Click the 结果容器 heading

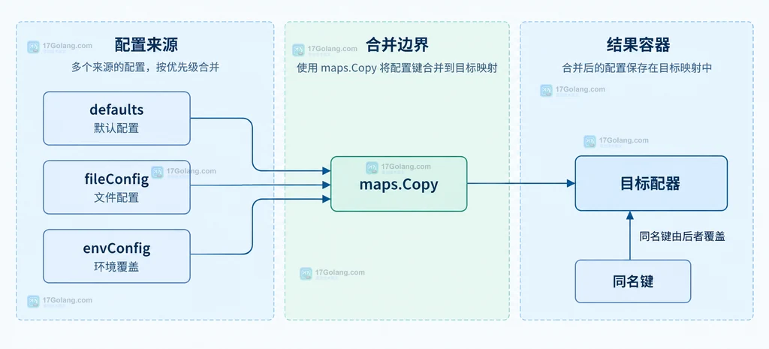[638, 45]
